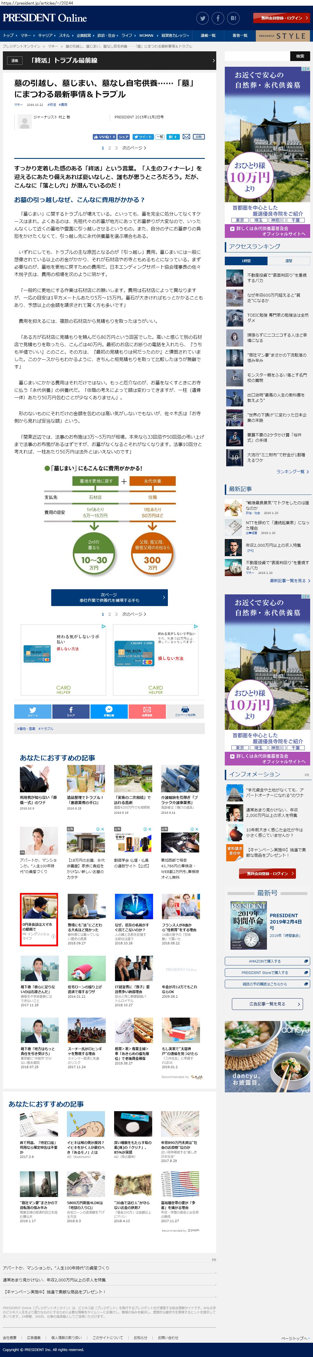
Task: Click the Twitter icon in the header
Action: click(202, 19)
